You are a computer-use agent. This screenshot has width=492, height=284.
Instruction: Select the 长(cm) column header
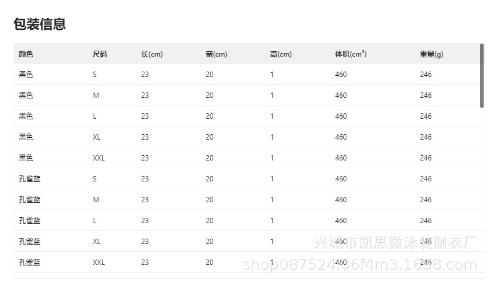pos(152,54)
